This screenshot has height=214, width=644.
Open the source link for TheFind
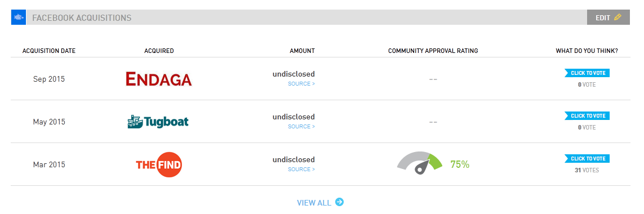pyautogui.click(x=301, y=169)
